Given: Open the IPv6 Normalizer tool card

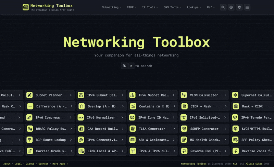Looking at the screenshot, I should (101, 117).
